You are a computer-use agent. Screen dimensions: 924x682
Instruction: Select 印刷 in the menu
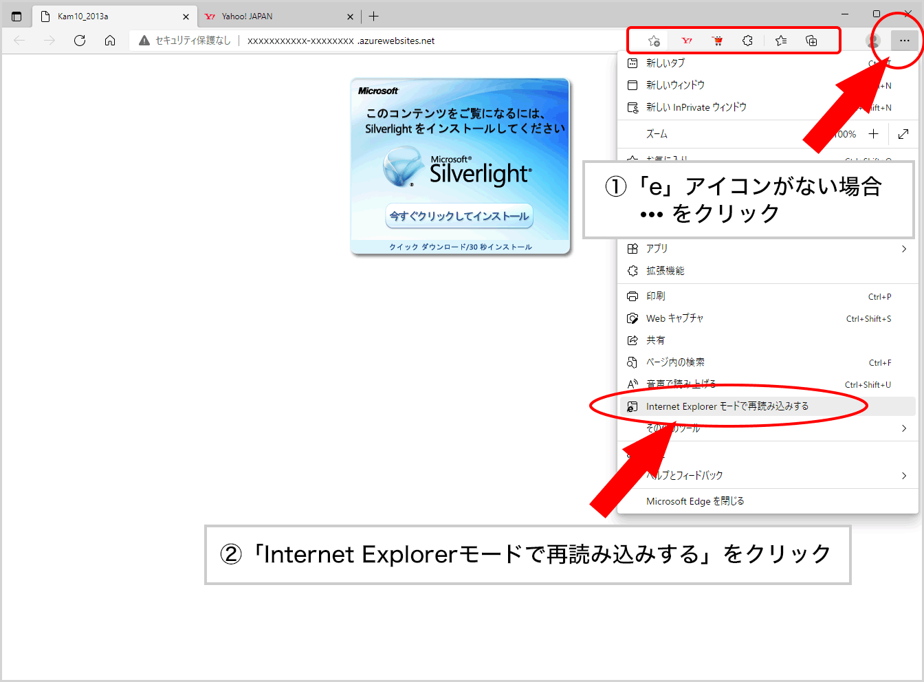[768, 296]
